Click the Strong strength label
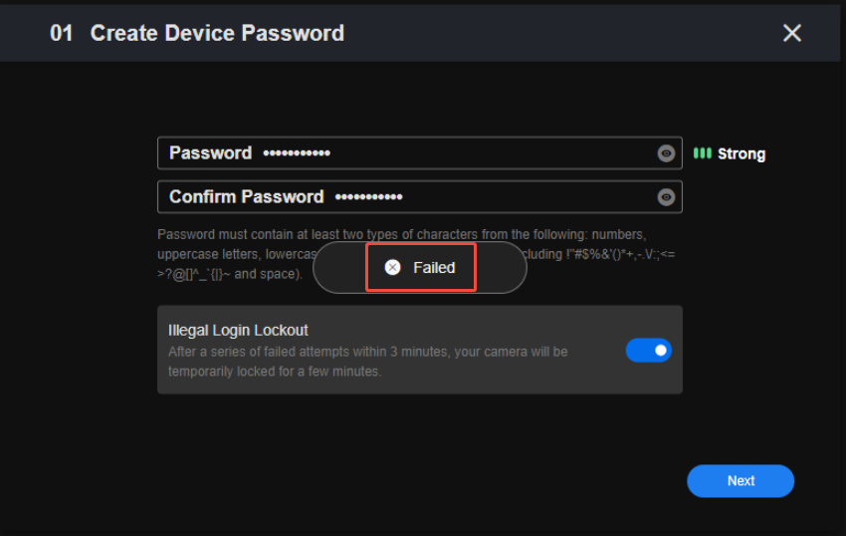Screen dimensions: 846x536 [741, 154]
